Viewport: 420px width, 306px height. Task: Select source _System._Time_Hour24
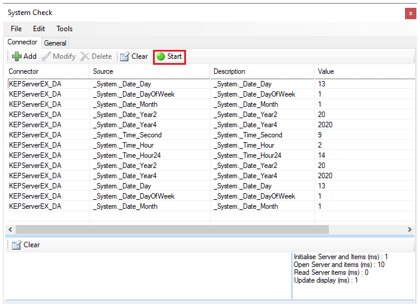point(127,155)
